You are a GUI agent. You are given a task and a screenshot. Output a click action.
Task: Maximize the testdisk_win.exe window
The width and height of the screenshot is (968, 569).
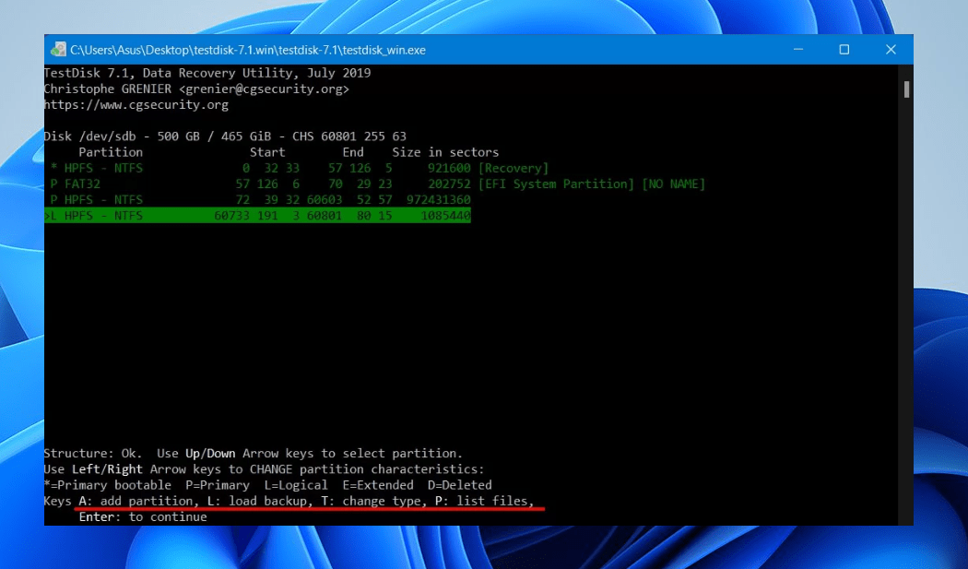pos(844,50)
